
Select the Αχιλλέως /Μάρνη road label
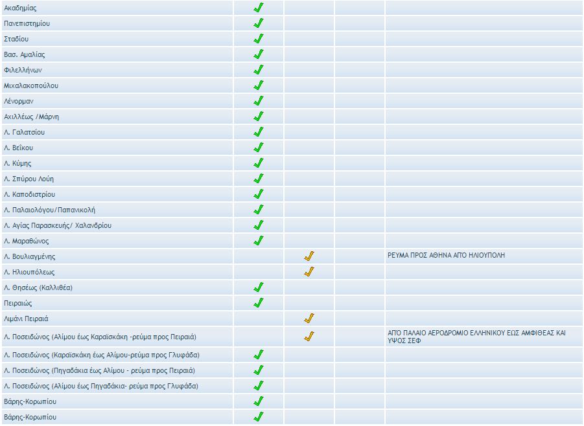[x=31, y=117]
